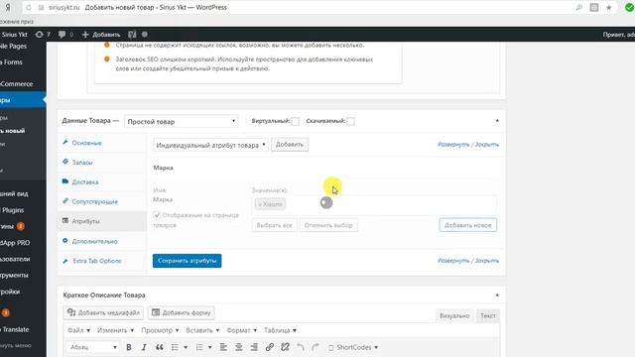This screenshot has height=357, width=635.
Task: Open the Формат editor menu
Action: 242,330
